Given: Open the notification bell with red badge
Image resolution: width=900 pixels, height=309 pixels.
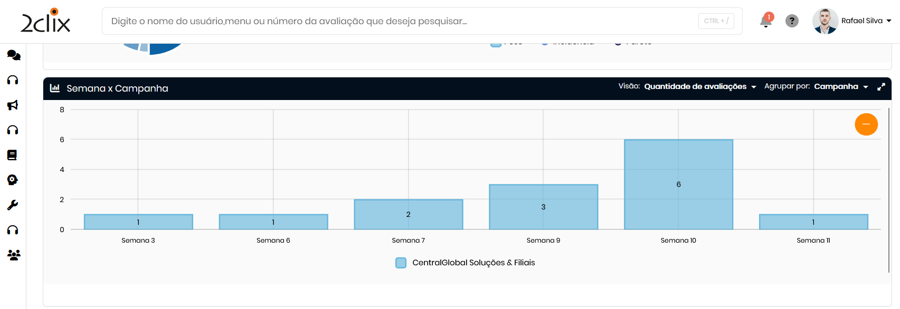Looking at the screenshot, I should (765, 21).
